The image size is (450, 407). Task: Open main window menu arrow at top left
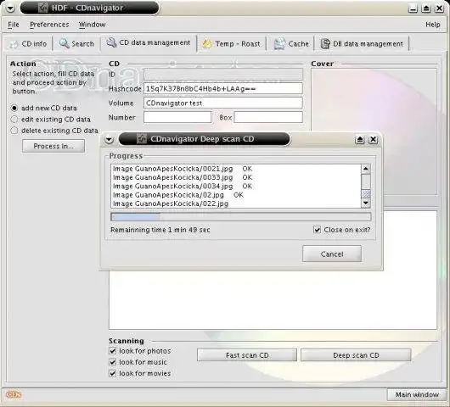pyautogui.click(x=10, y=8)
